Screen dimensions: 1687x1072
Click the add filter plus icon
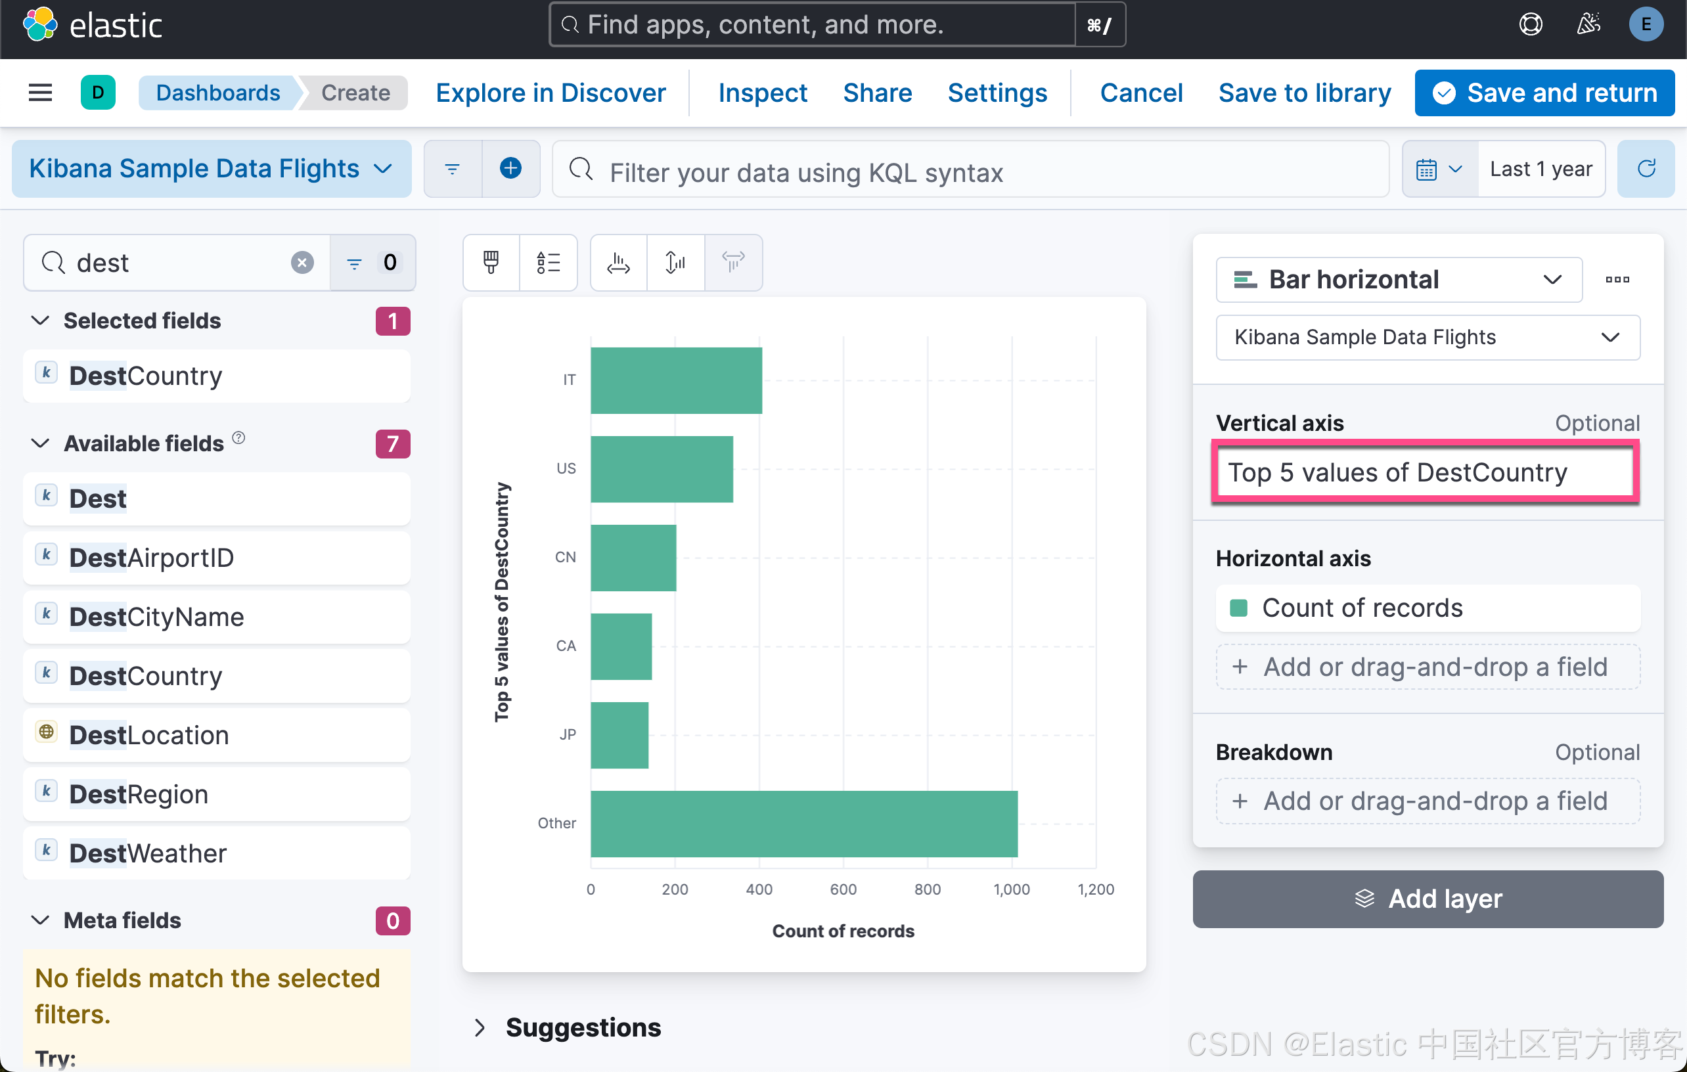coord(510,169)
